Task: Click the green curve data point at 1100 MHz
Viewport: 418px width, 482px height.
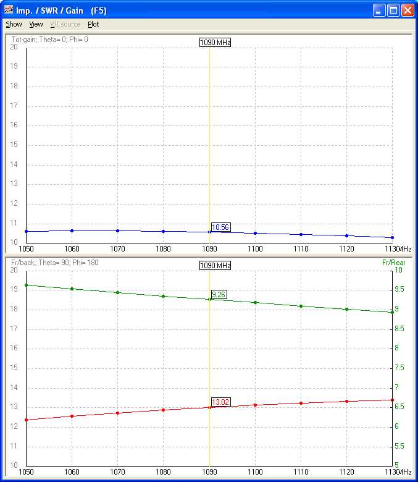Action: [x=255, y=302]
